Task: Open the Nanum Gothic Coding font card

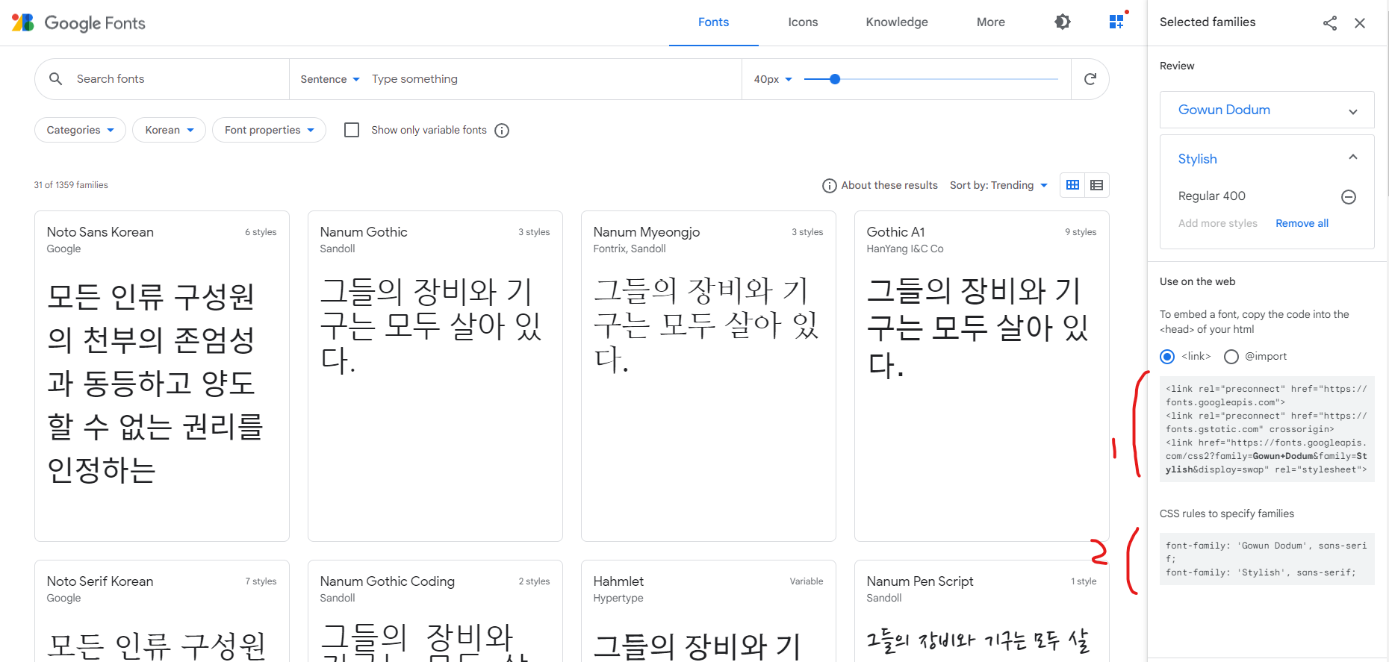Action: point(435,611)
